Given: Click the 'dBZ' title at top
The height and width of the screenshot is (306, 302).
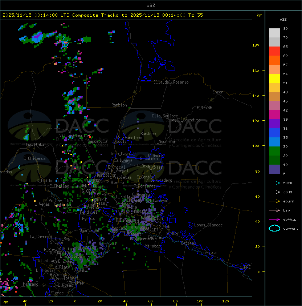Looking at the screenshot, I should tap(151, 5).
